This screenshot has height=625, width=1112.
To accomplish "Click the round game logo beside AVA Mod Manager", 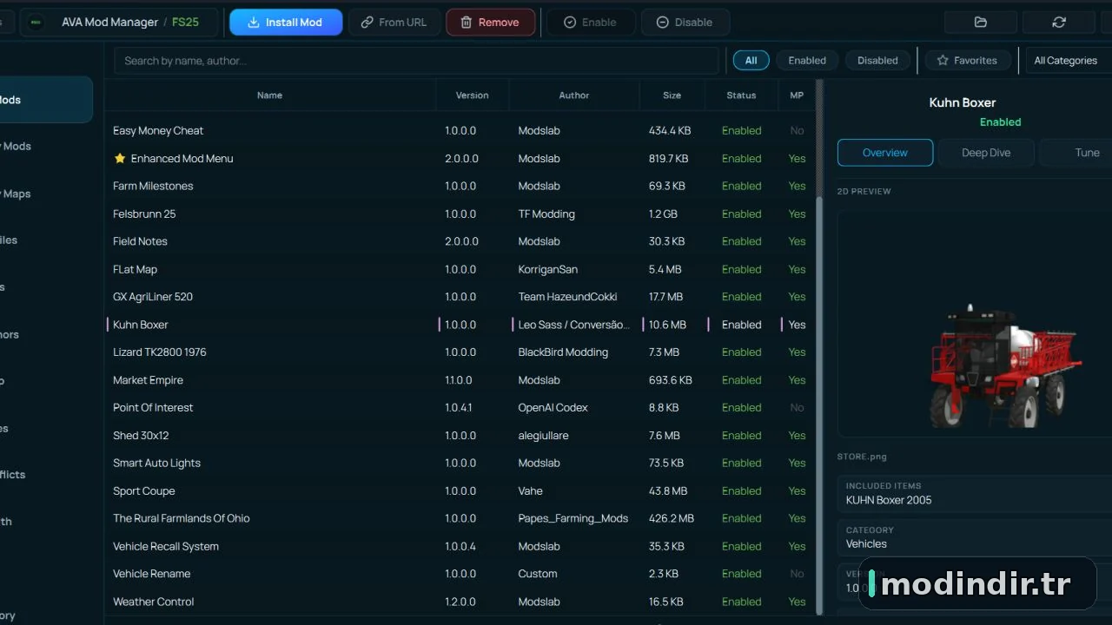I will click(x=36, y=23).
